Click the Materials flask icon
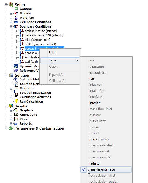 point(16,18)
